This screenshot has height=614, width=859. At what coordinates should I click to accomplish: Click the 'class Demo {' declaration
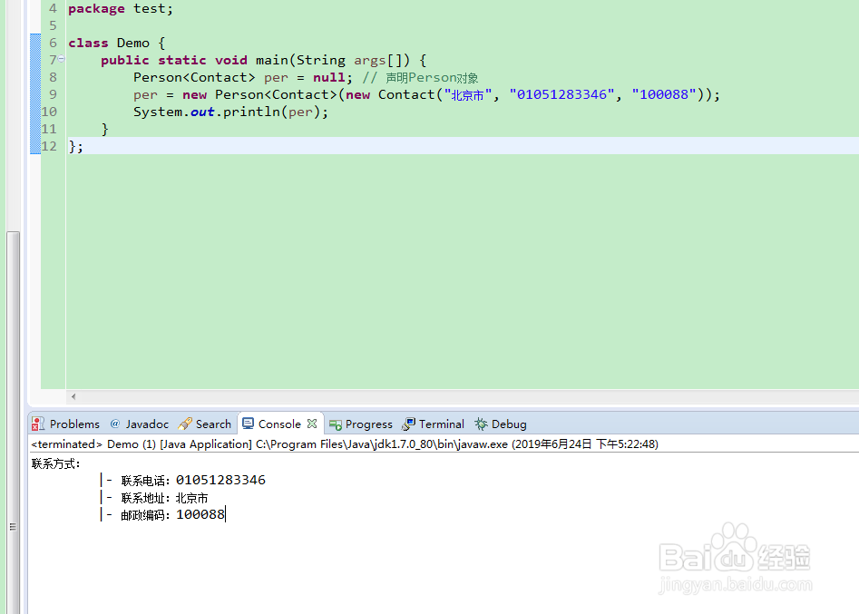tap(117, 43)
